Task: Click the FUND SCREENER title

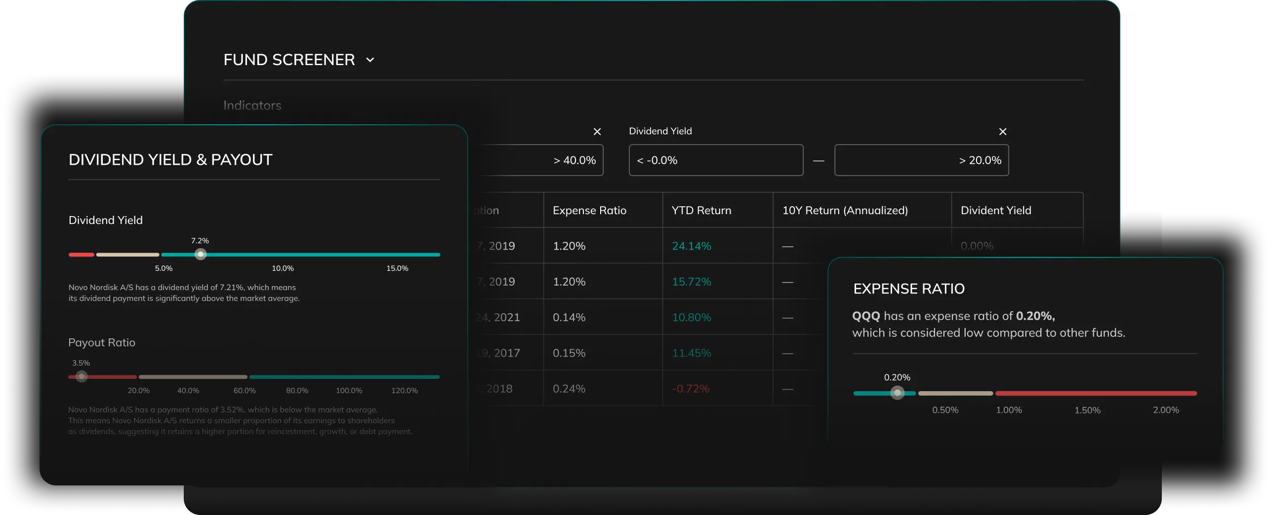Action: (x=289, y=60)
